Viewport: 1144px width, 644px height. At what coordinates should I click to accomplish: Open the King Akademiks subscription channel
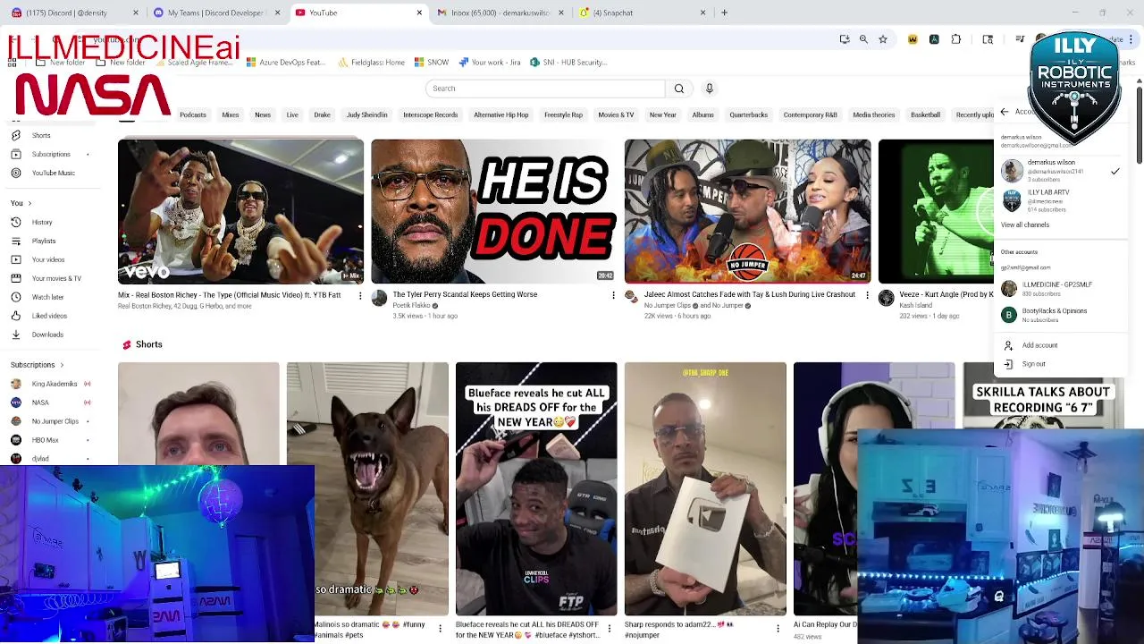point(54,384)
